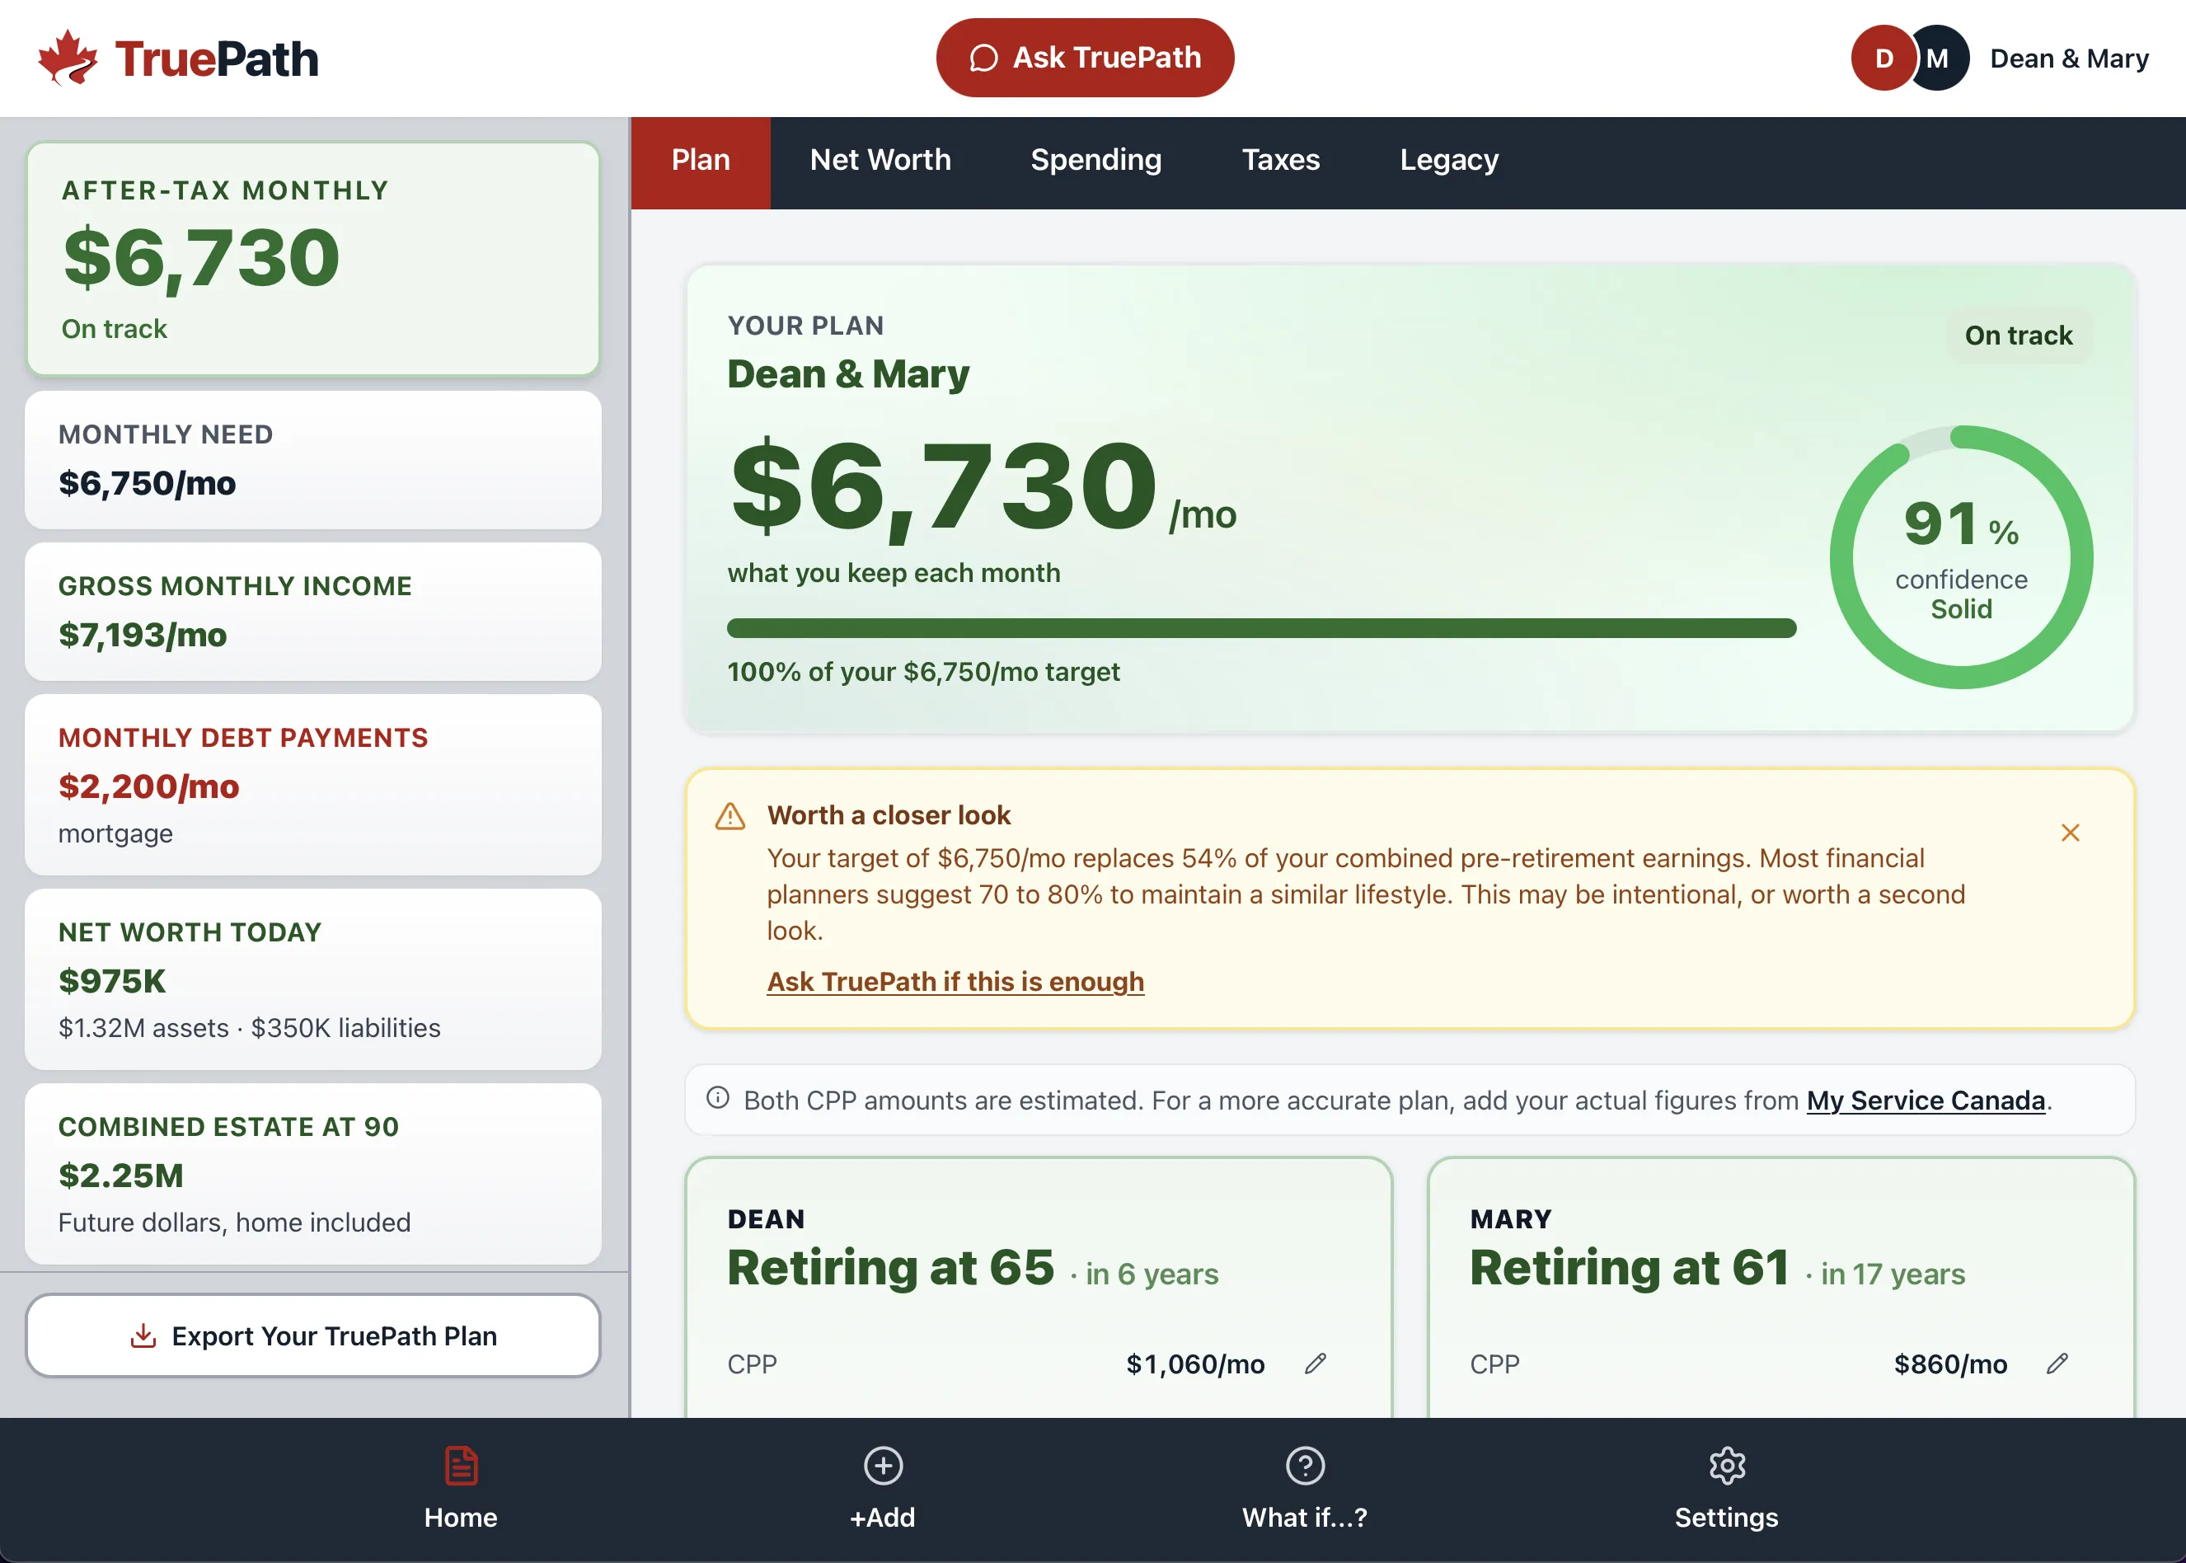The width and height of the screenshot is (2186, 1563).
Task: Open +Add in bottom navigation
Action: click(882, 1489)
